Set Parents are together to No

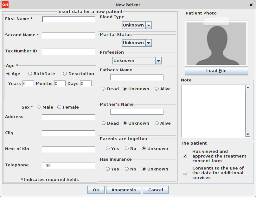click(x=127, y=149)
